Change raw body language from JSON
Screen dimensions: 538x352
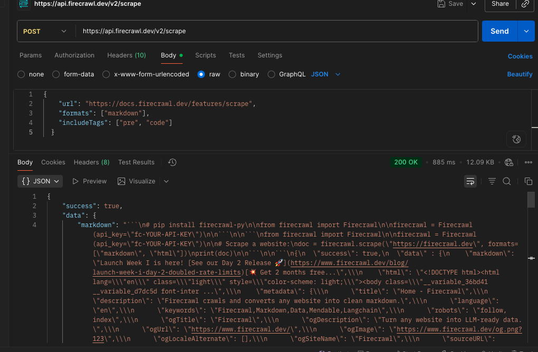click(x=326, y=74)
